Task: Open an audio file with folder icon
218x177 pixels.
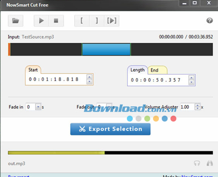Action: (x=15, y=21)
